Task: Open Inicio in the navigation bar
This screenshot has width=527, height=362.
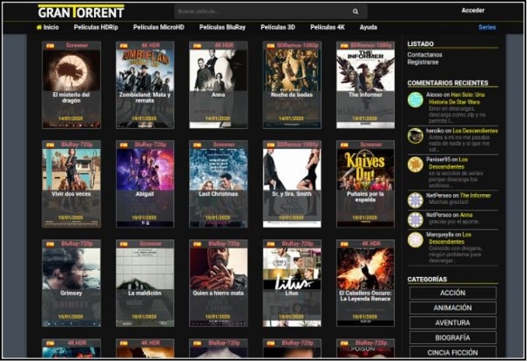Action: (x=51, y=27)
